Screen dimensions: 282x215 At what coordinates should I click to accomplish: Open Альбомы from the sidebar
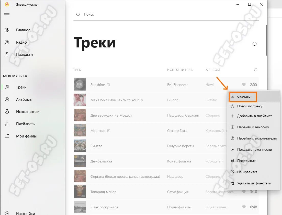pos(24,99)
